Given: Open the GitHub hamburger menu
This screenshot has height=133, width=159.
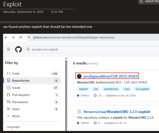Looking at the screenshot, I should point(8,49).
